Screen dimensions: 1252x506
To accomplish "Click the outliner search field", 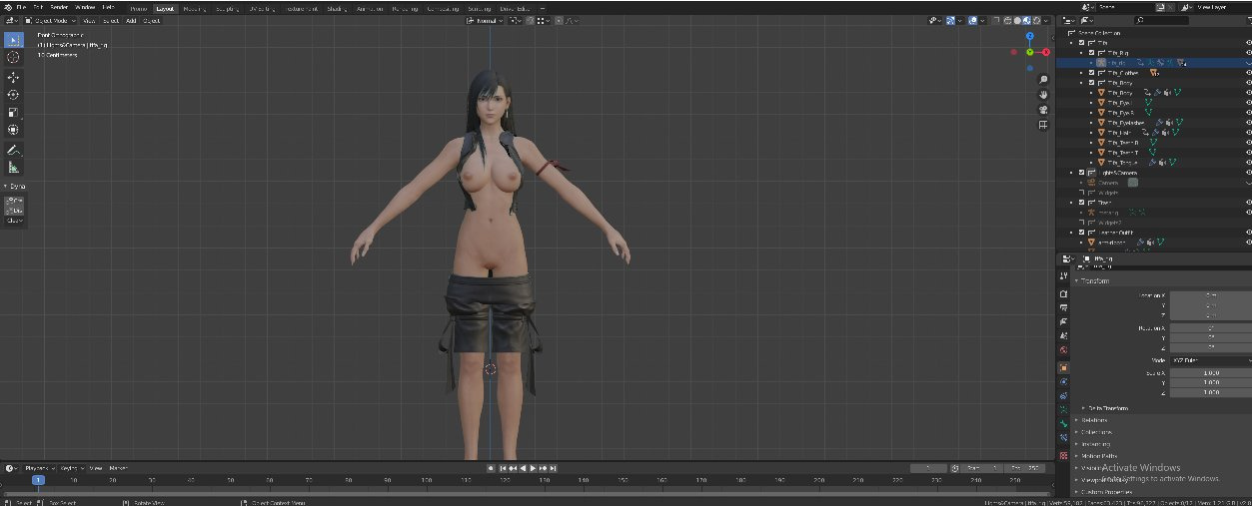I will [1160, 20].
